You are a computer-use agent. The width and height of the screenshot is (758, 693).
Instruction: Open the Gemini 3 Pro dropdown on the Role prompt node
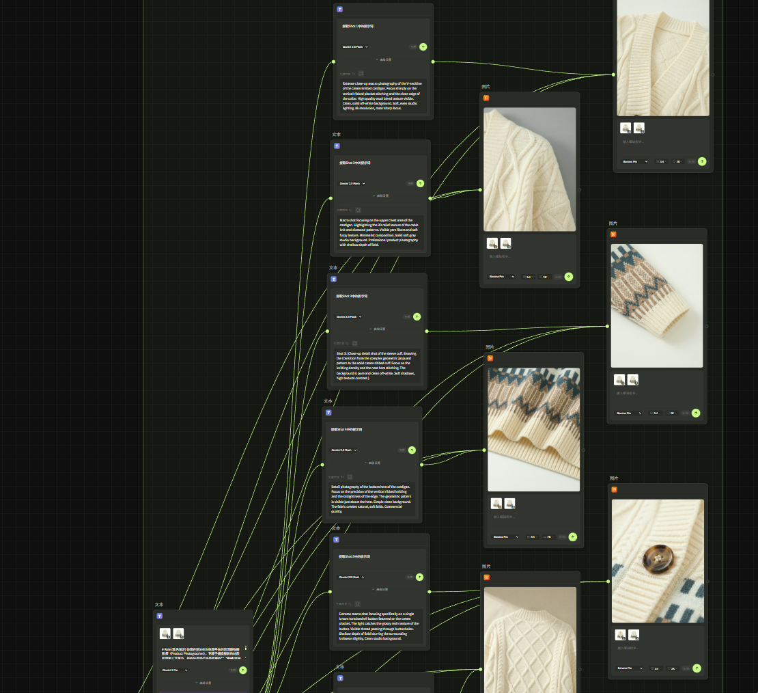(x=174, y=670)
